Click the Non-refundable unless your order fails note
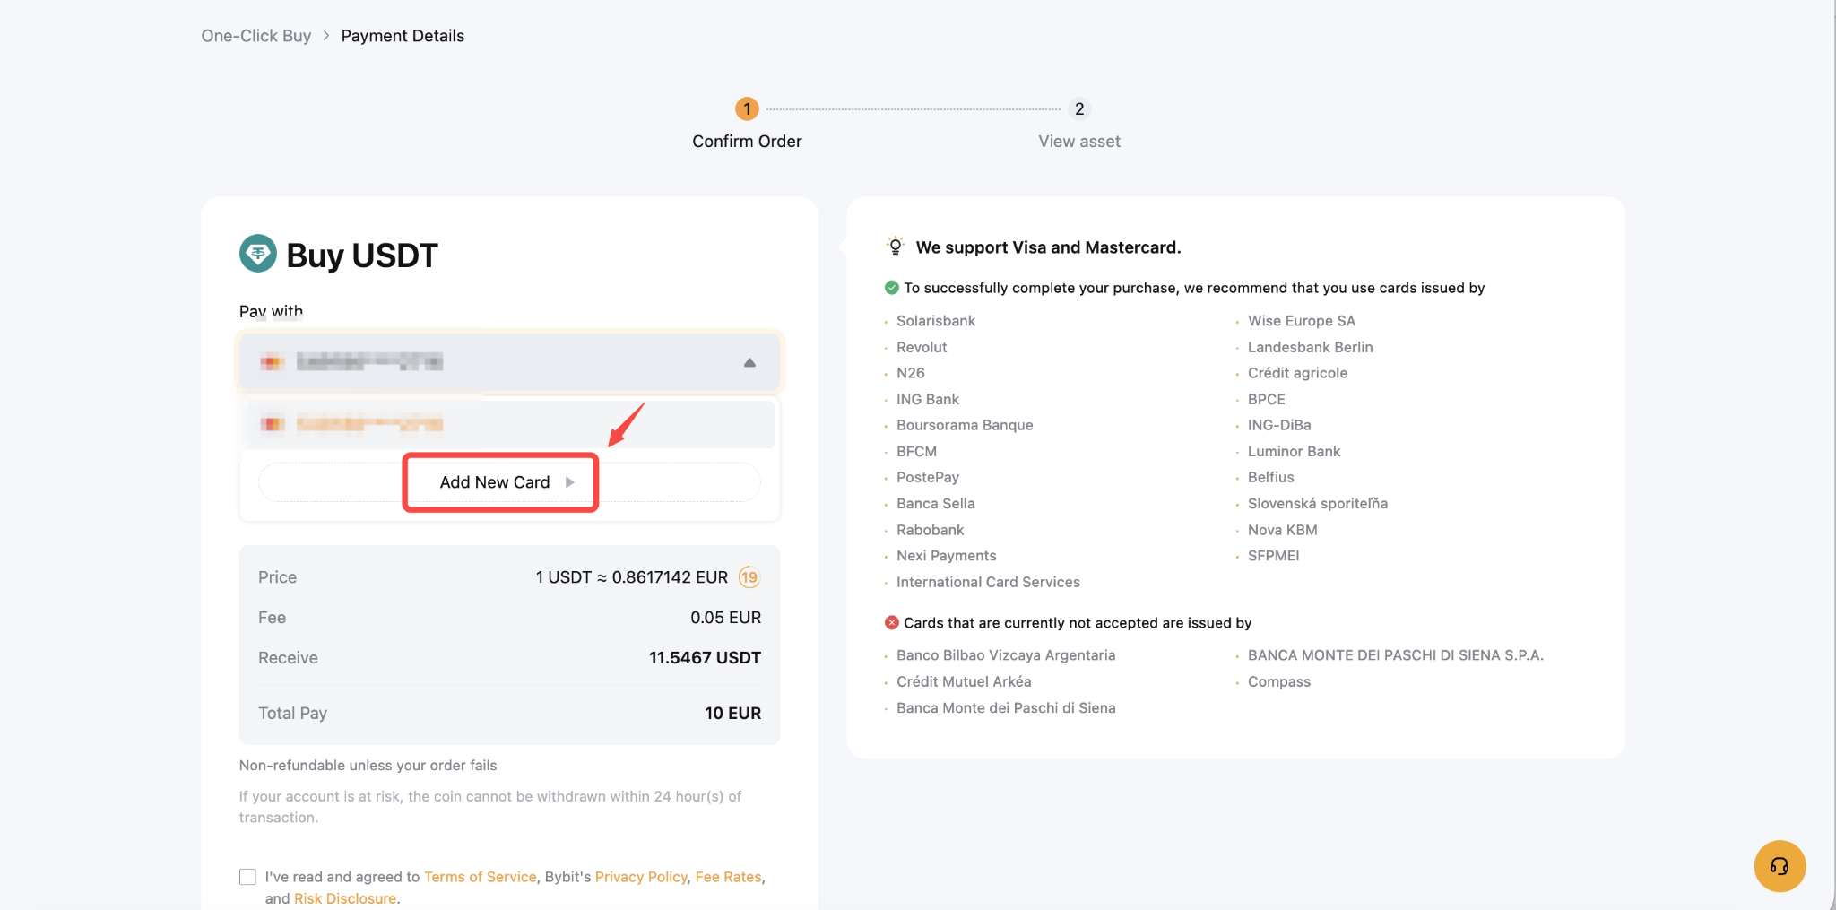Viewport: 1836px width, 910px height. click(x=368, y=766)
